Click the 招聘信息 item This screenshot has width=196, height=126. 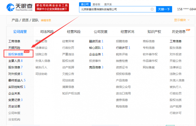[x=122, y=41]
